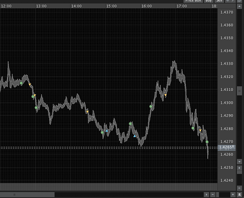Click the 1.4330 price axis label

click(227, 64)
